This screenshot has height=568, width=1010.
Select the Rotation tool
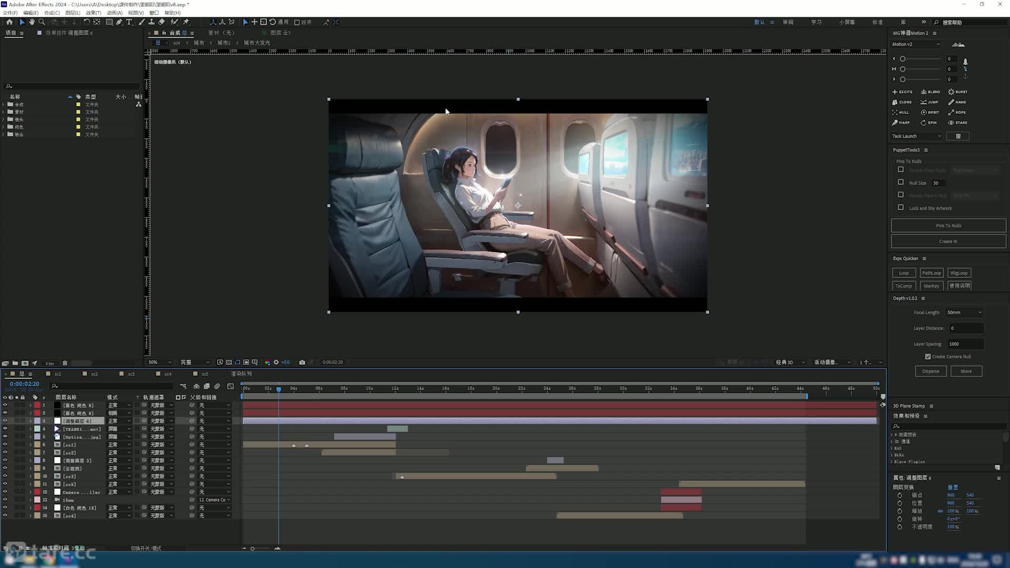[x=86, y=22]
